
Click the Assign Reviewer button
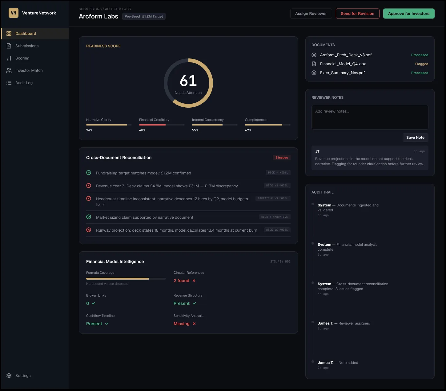click(x=311, y=14)
